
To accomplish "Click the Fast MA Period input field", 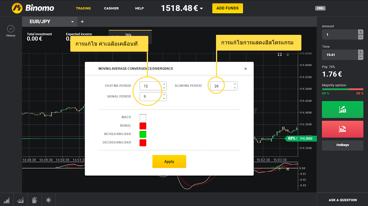I will pyautogui.click(x=150, y=86).
